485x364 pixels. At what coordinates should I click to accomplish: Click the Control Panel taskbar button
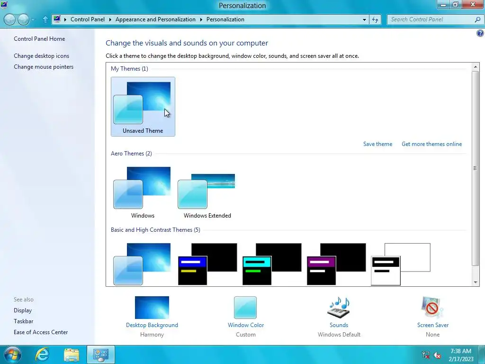[101, 355]
